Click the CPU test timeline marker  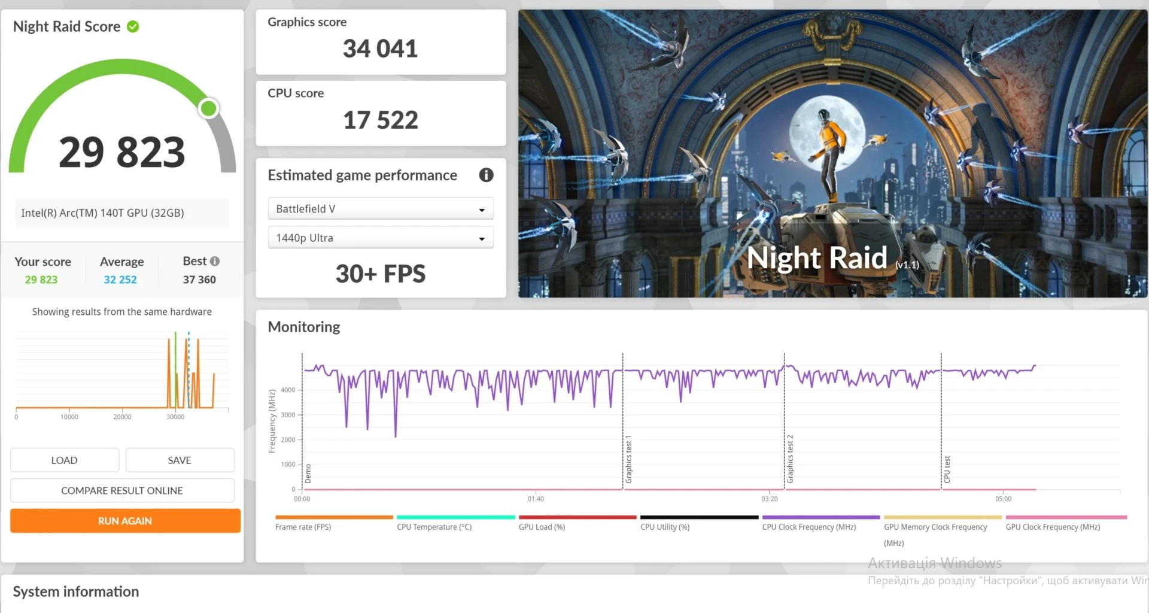pyautogui.click(x=947, y=469)
